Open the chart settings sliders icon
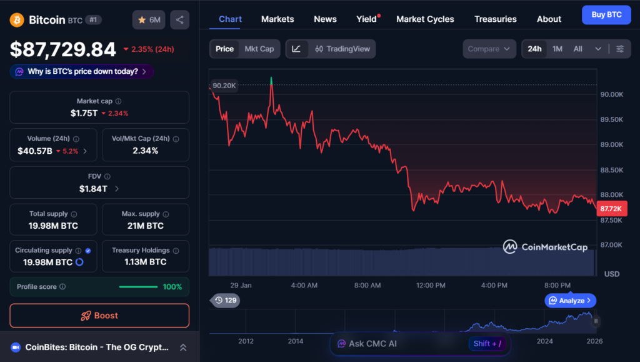 pyautogui.click(x=619, y=49)
